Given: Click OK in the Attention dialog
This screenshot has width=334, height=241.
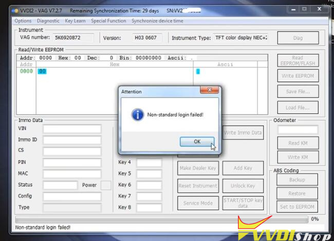Looking at the screenshot, I should 197,142.
